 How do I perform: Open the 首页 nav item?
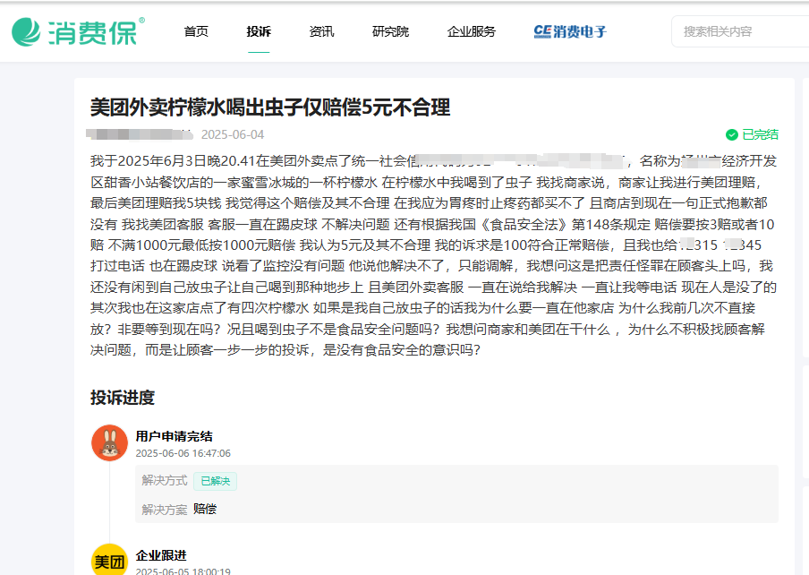pyautogui.click(x=196, y=31)
